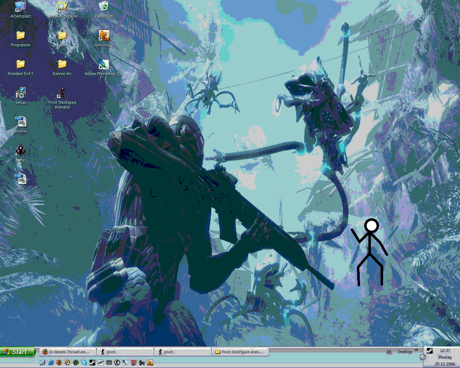Click the stick figure on the desktop
460x368 pixels.
click(370, 252)
